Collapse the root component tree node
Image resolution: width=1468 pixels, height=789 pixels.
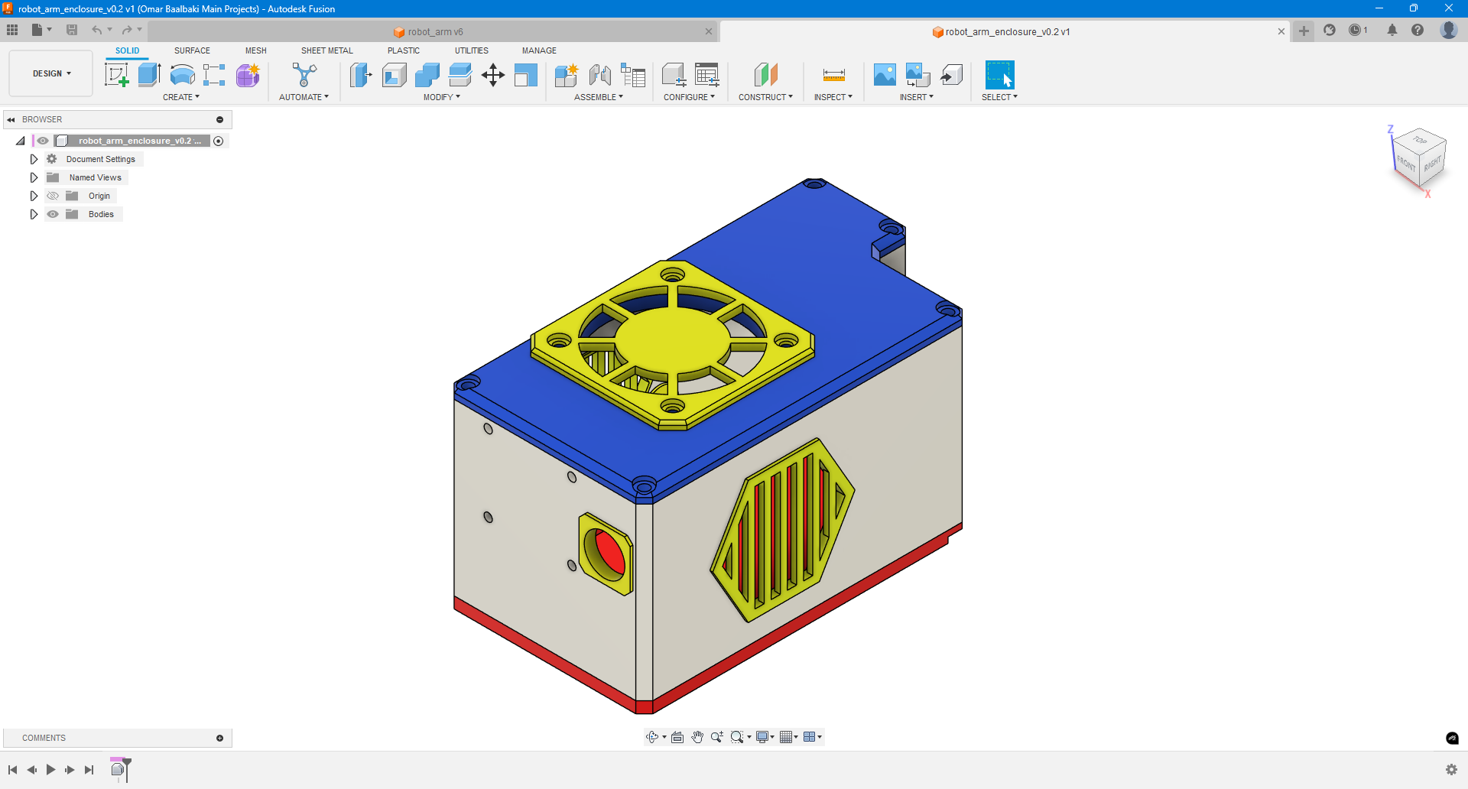[21, 141]
